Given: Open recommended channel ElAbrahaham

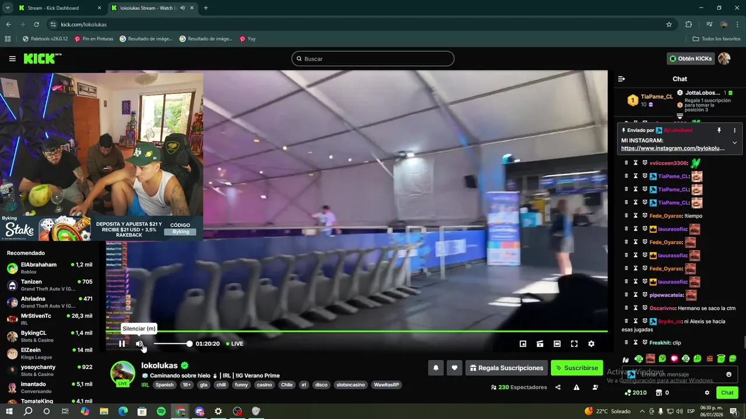Looking at the screenshot, I should click(51, 268).
